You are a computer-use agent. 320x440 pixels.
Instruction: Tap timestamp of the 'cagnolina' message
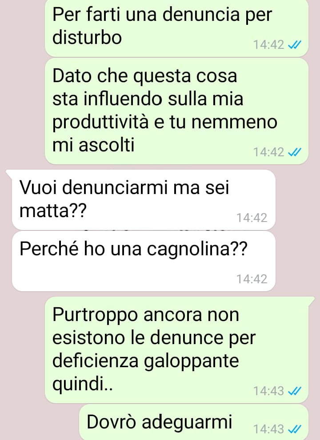[x=252, y=279]
